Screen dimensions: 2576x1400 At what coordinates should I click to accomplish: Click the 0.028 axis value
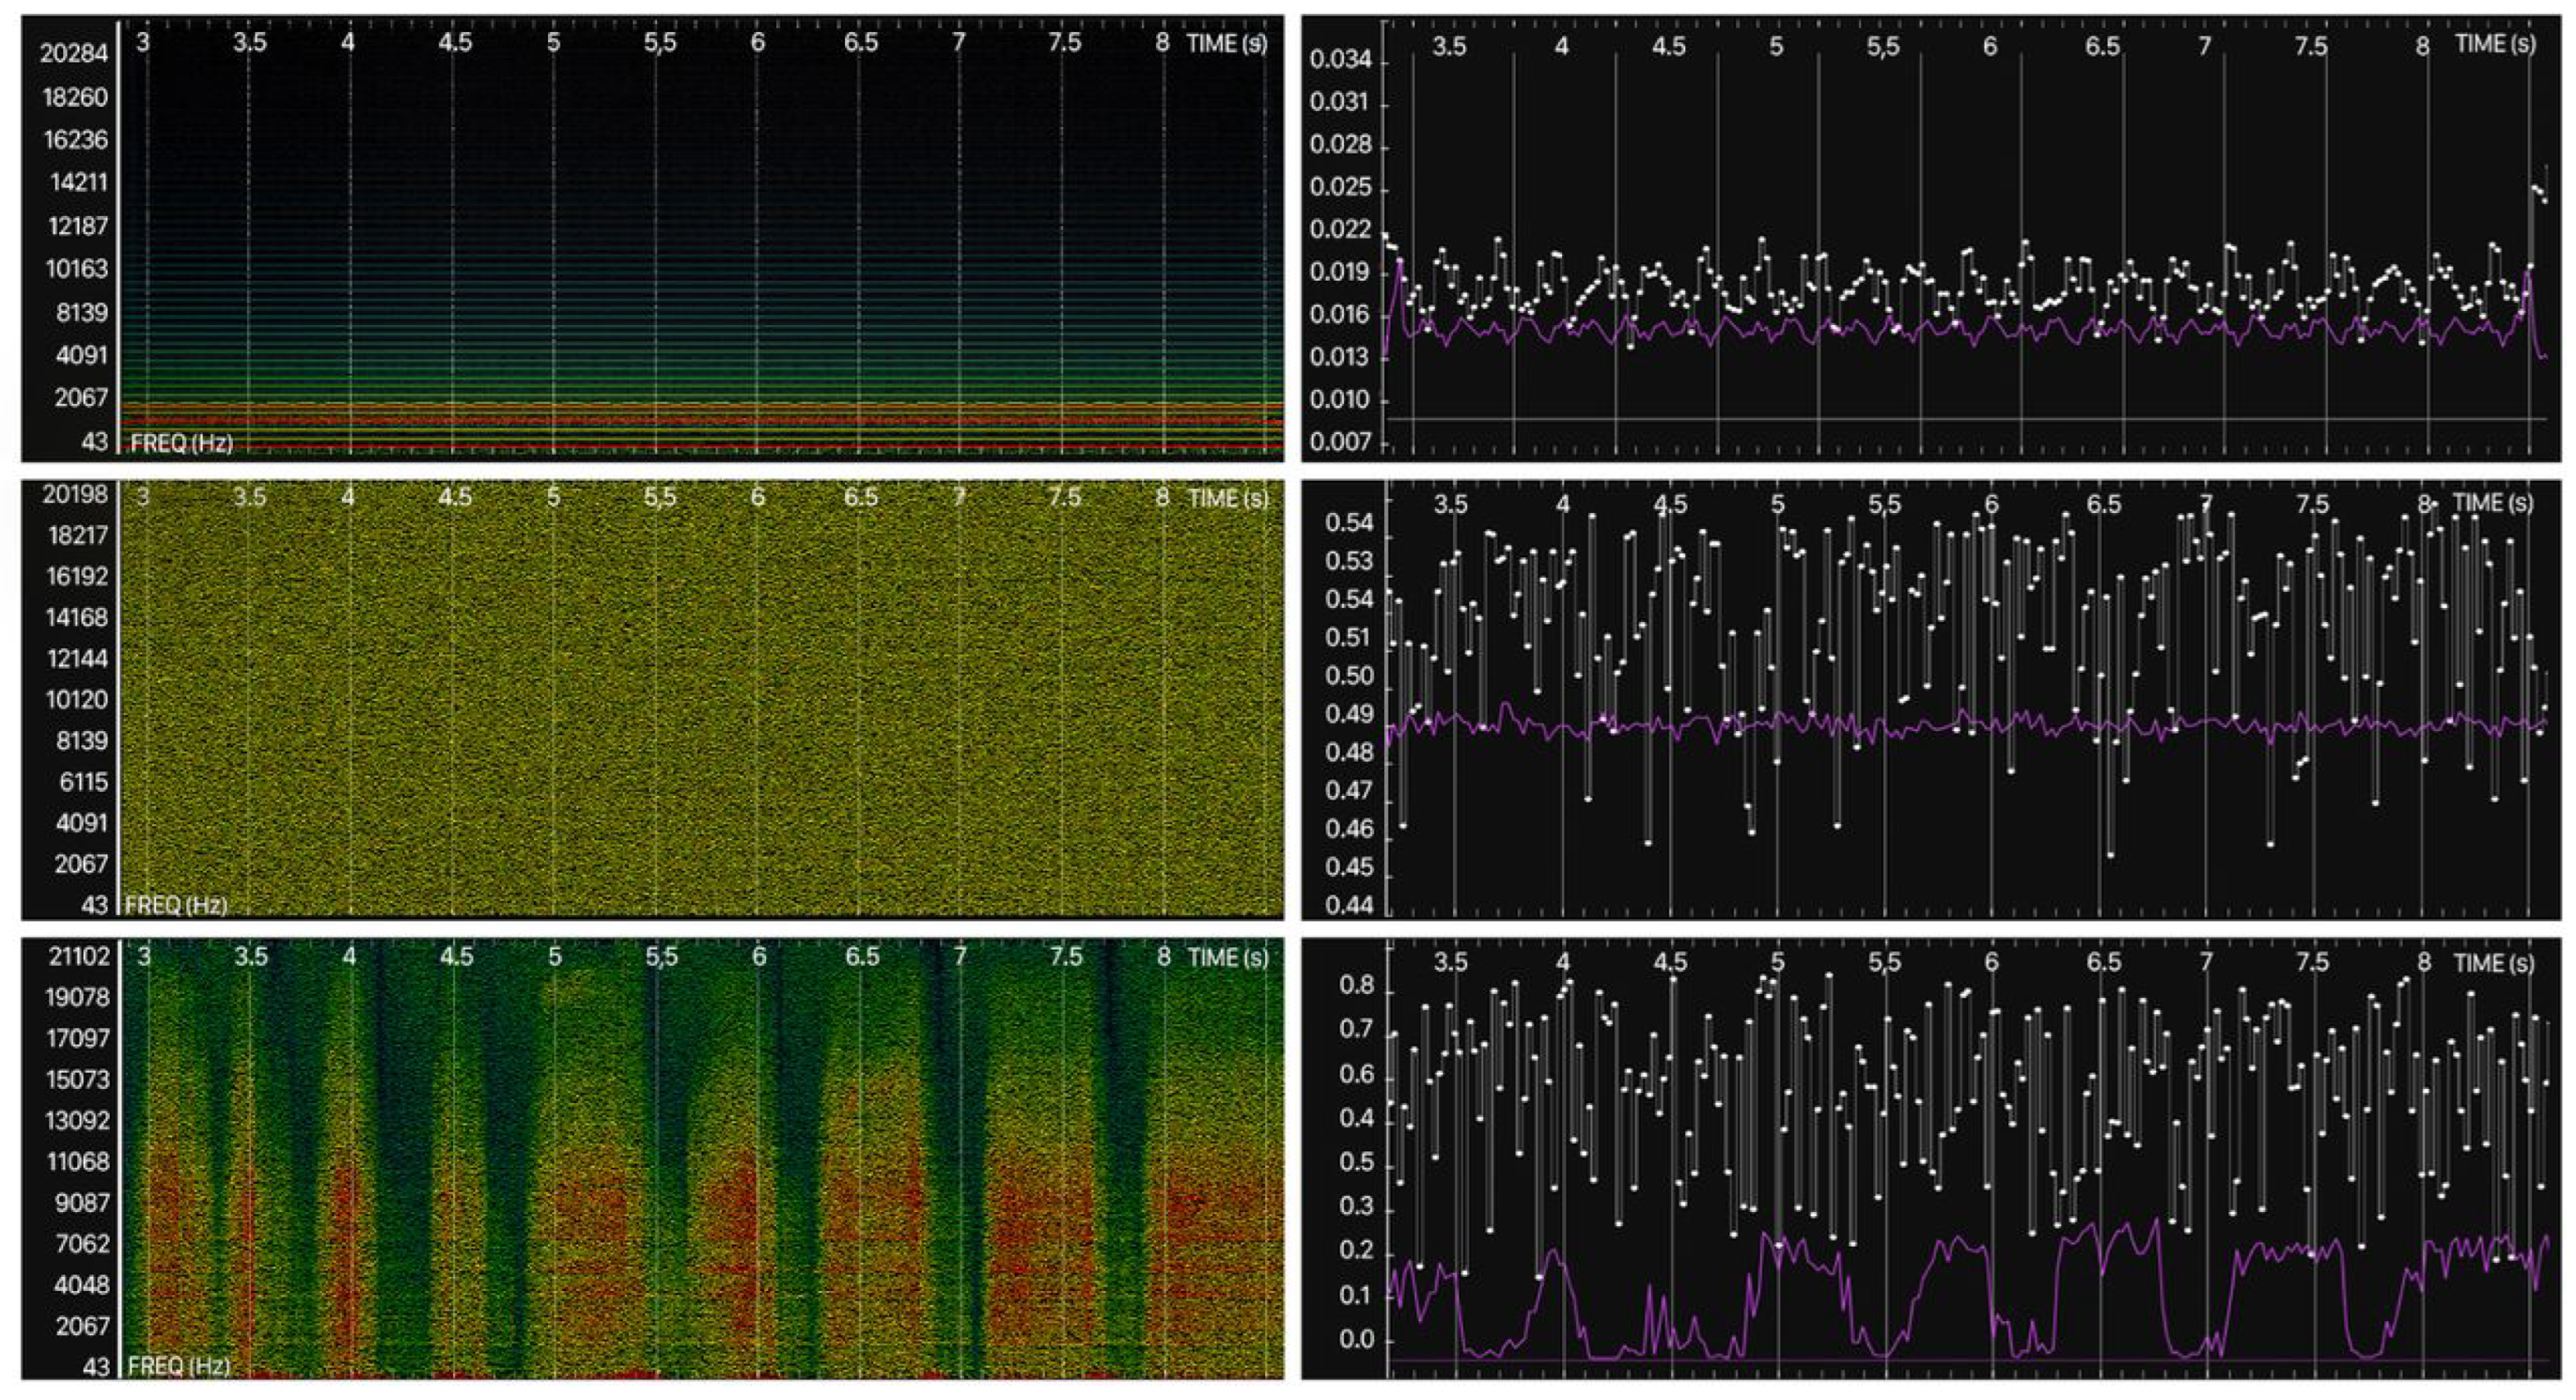tap(1341, 147)
